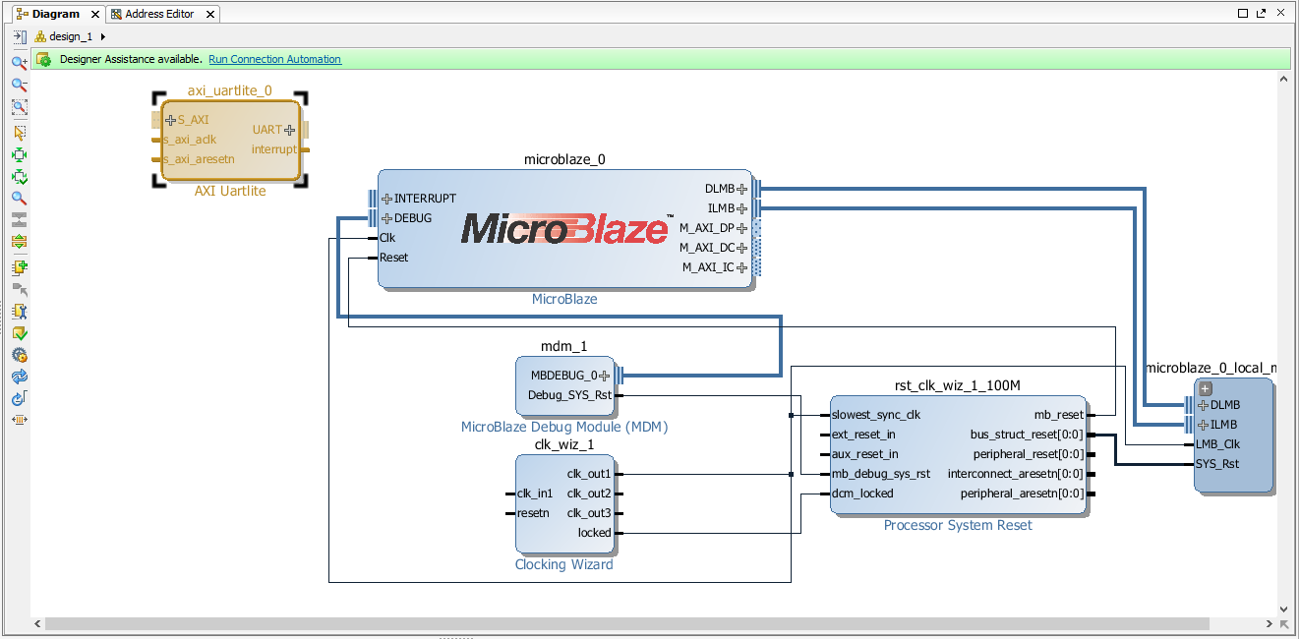Click the Designer Assistance icon in the green banner
The image size is (1300, 639).
[43, 59]
